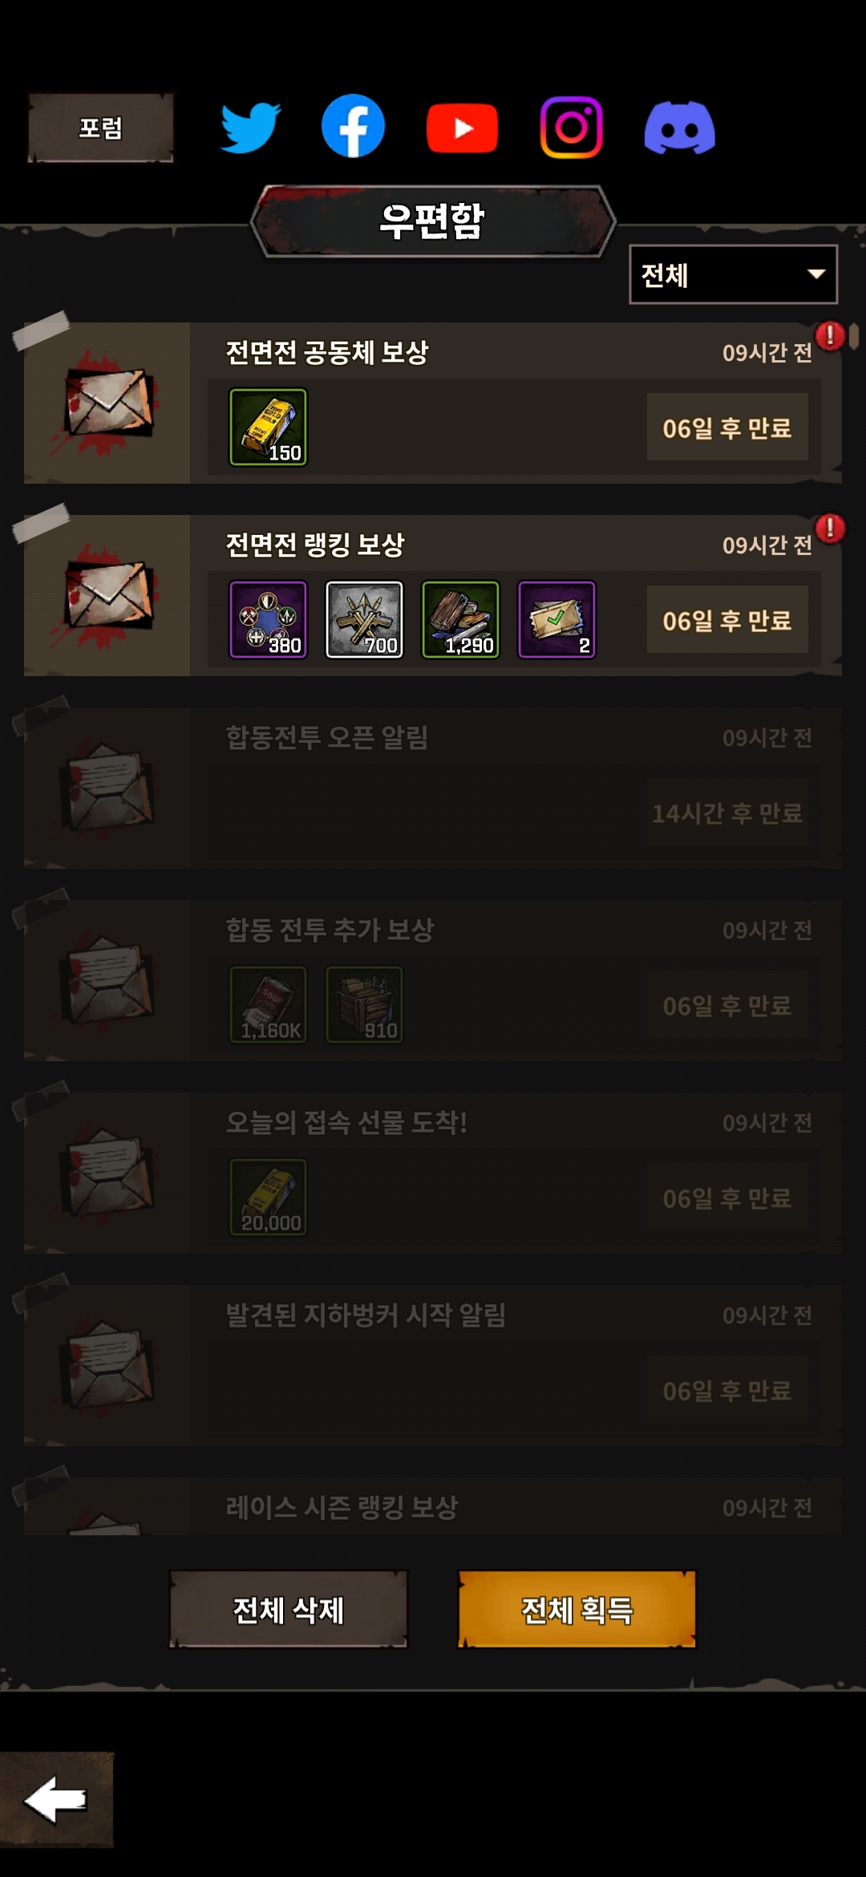Open the 포럼 forum button

point(100,128)
